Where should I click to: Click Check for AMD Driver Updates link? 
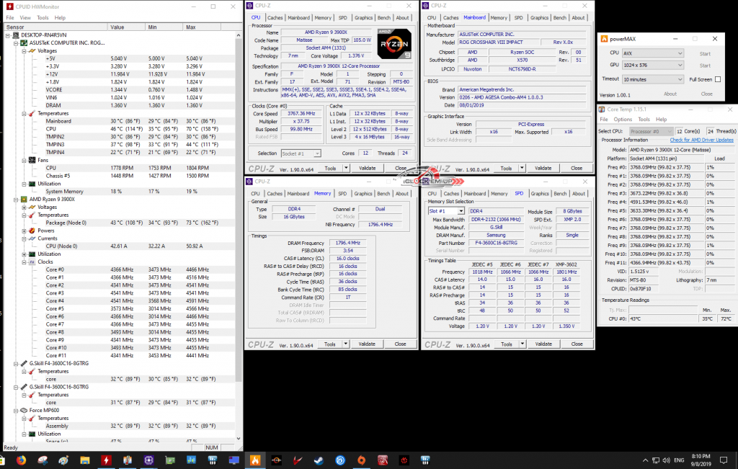pos(701,140)
